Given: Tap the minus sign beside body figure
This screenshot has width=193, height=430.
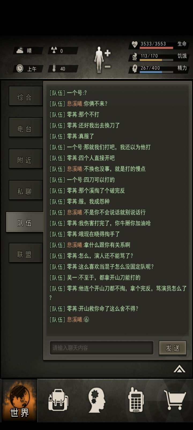Looking at the screenshot, I should coord(107,66).
